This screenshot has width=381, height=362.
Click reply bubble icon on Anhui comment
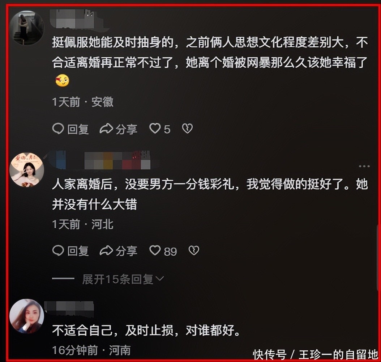58,129
